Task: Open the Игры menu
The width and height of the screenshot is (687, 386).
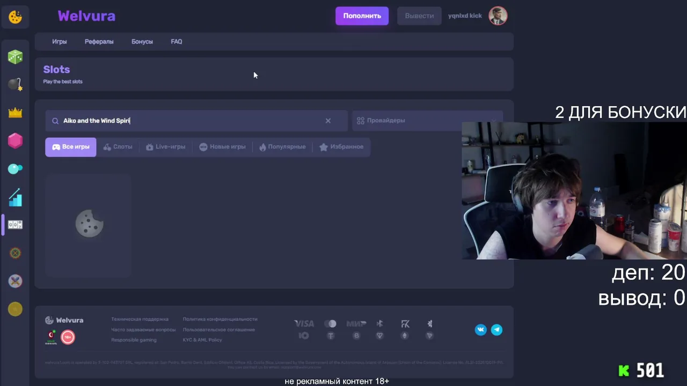Action: 60,42
